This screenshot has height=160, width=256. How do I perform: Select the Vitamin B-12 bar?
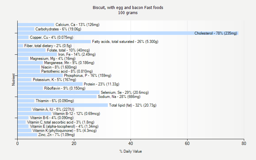pos(34,114)
